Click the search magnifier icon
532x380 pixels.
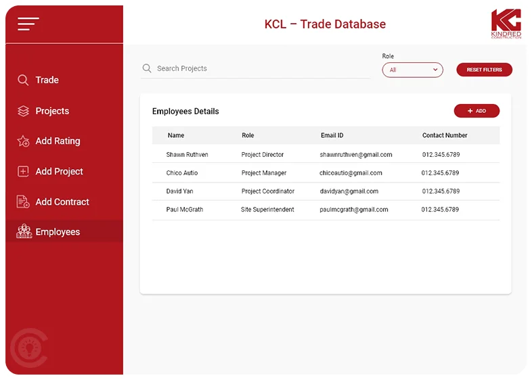[147, 68]
